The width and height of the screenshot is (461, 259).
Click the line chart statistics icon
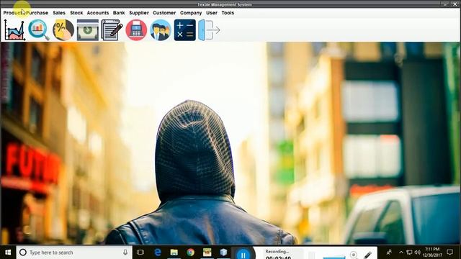[14, 30]
